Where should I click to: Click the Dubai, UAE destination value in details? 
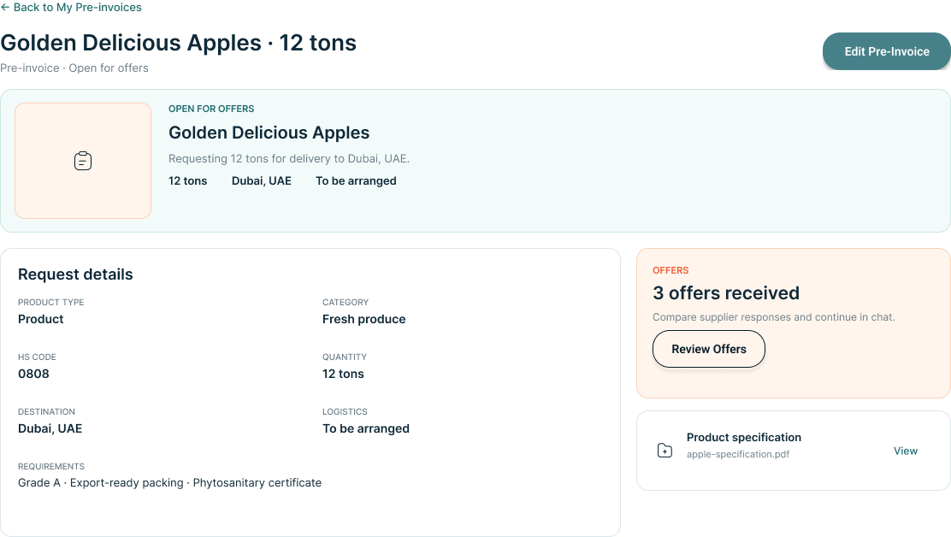click(x=50, y=428)
